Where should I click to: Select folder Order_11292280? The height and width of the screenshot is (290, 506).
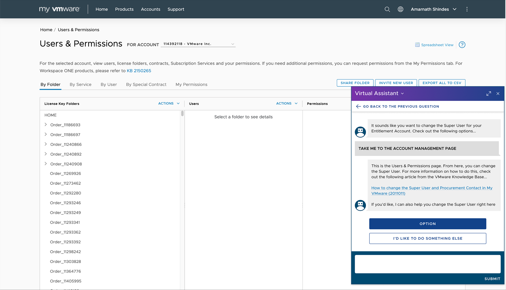[65, 193]
